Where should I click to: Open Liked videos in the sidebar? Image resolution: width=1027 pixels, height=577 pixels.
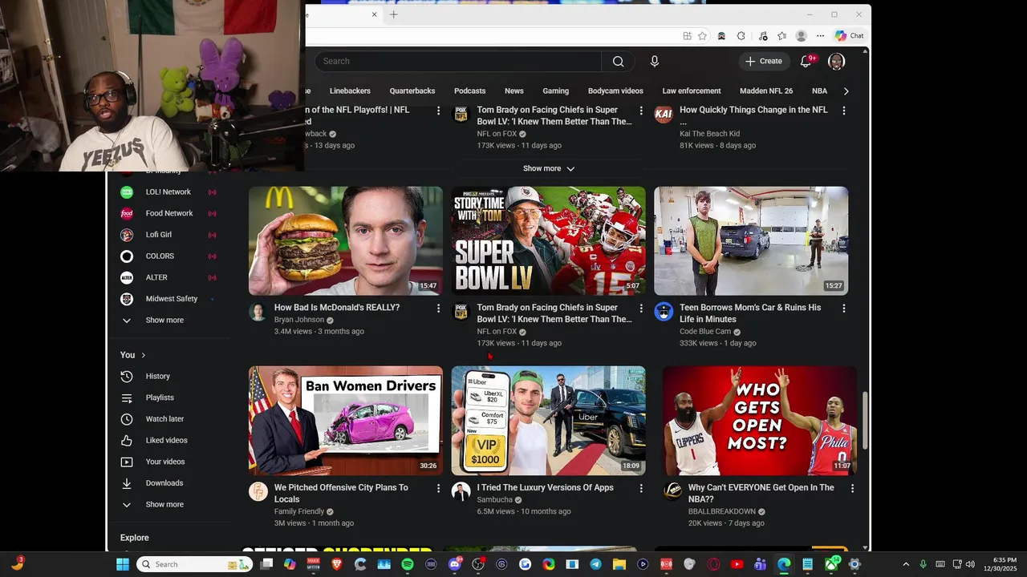(x=166, y=440)
